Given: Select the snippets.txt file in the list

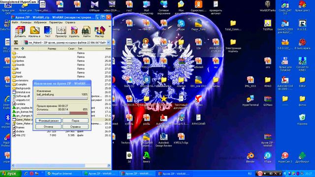Looking at the screenshot, I should click(x=21, y=100).
